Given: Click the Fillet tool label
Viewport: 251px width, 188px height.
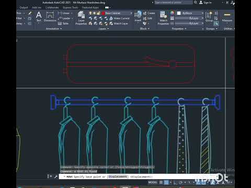Looking at the screenshot, I should pos(19,18).
